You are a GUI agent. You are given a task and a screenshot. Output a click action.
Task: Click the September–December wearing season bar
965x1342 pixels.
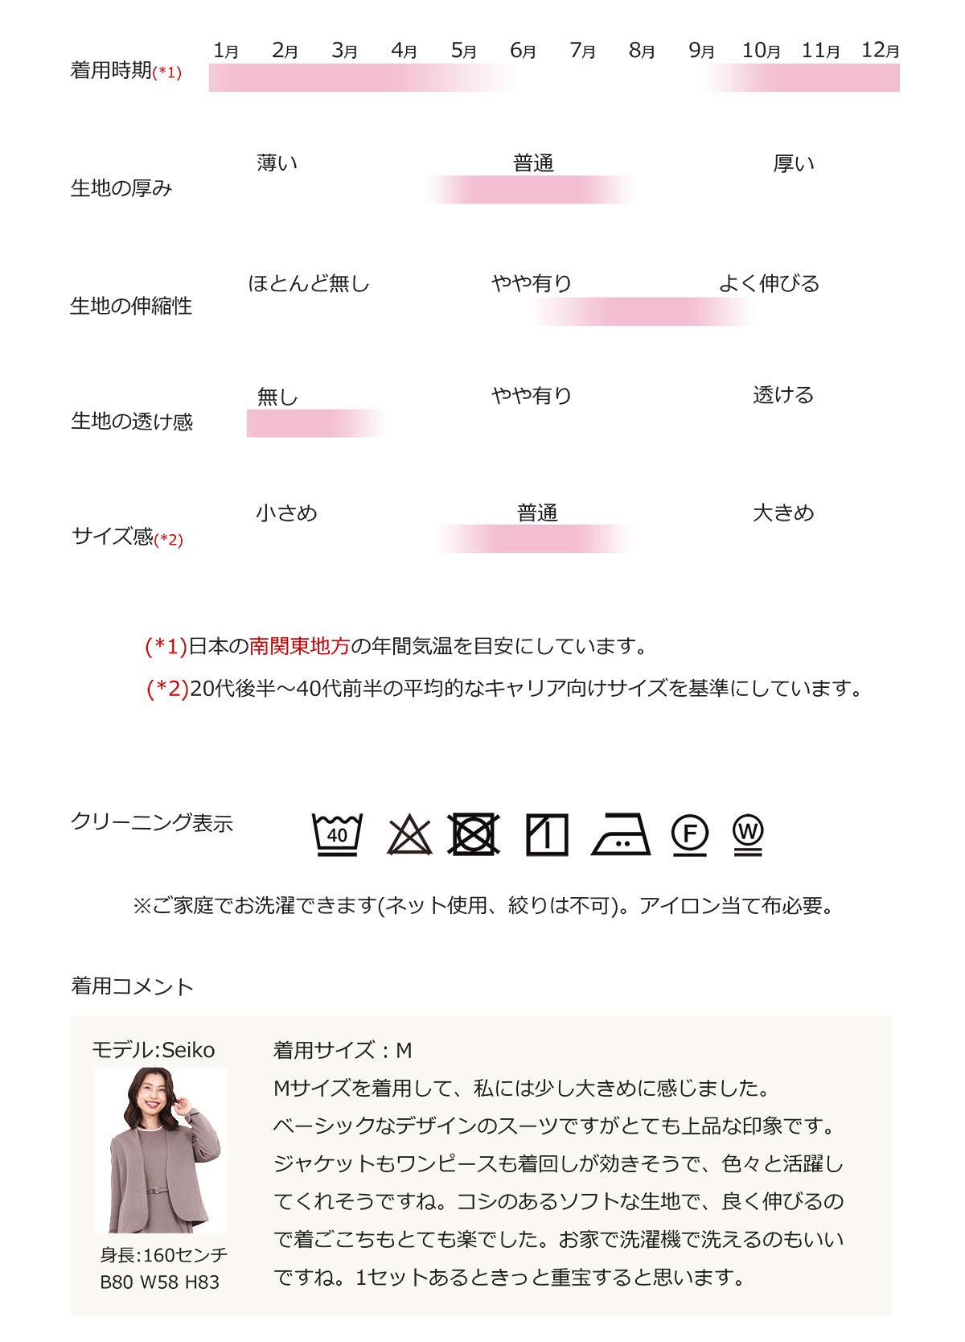click(803, 78)
